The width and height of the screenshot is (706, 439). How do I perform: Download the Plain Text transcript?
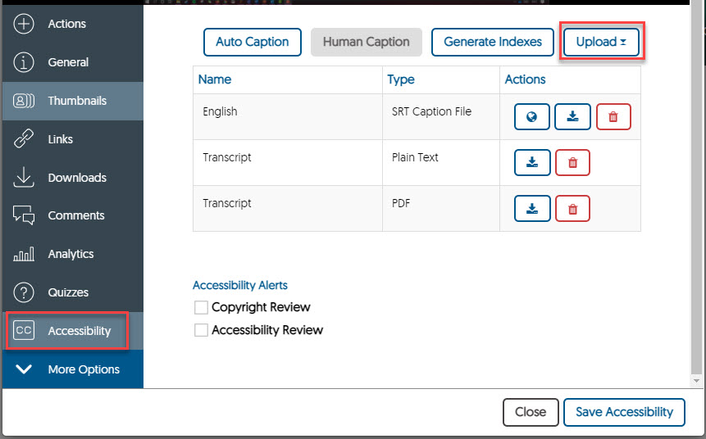531,163
